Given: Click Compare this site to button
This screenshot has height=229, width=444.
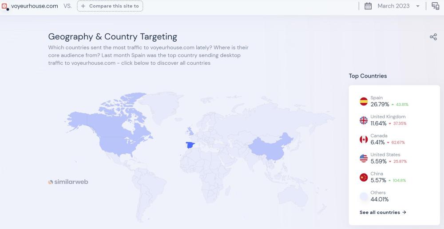Looking at the screenshot, I should tap(110, 6).
